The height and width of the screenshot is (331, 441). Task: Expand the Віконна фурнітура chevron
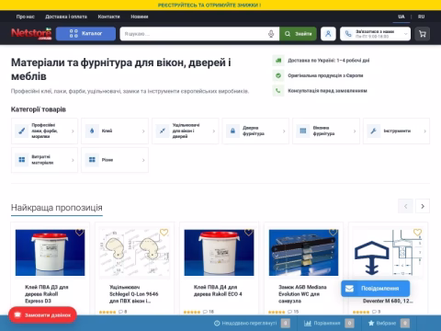(355, 131)
